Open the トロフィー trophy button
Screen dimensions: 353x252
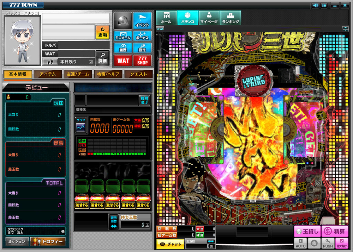pyautogui.click(x=48, y=241)
